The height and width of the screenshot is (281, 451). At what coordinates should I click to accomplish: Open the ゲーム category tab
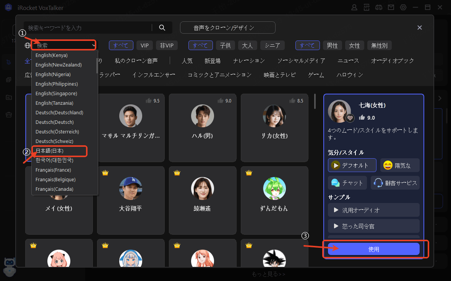pyautogui.click(x=316, y=75)
